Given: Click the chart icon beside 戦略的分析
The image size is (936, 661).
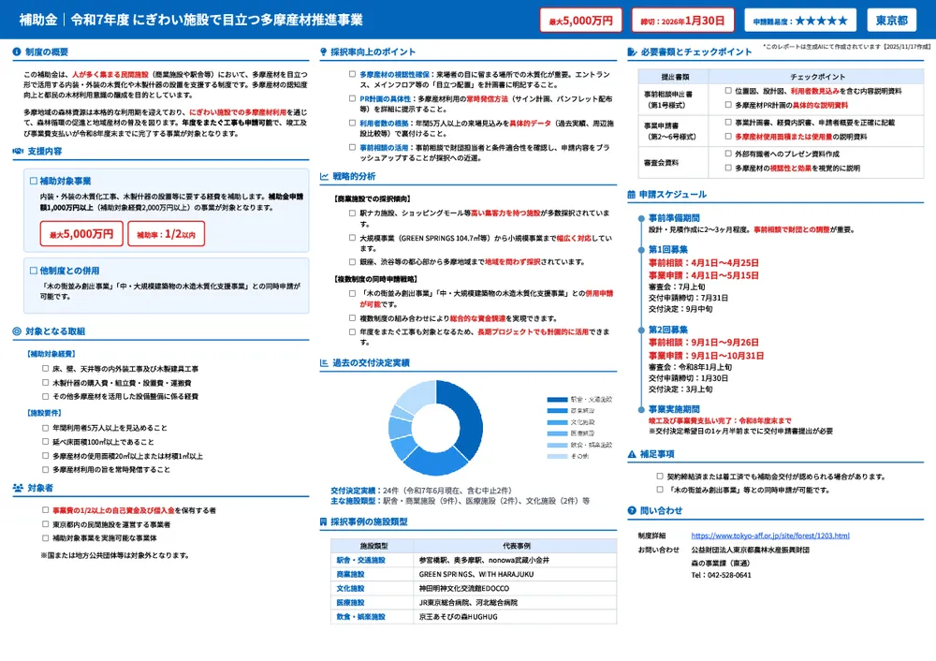Looking at the screenshot, I should point(324,176).
